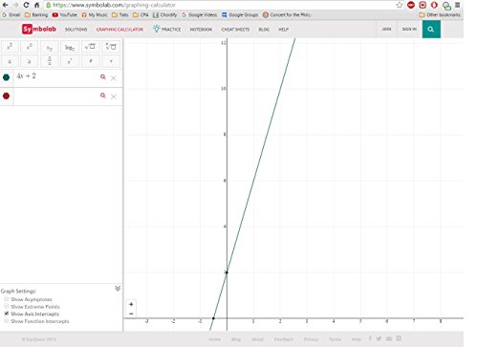The image size is (478, 347).
Task: Open the Tabs bookmark folder
Action: pyautogui.click(x=120, y=14)
